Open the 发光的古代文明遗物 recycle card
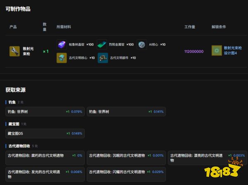Image resolution: width=248 pixels, height=185 pixels. pyautogui.click(x=45, y=174)
